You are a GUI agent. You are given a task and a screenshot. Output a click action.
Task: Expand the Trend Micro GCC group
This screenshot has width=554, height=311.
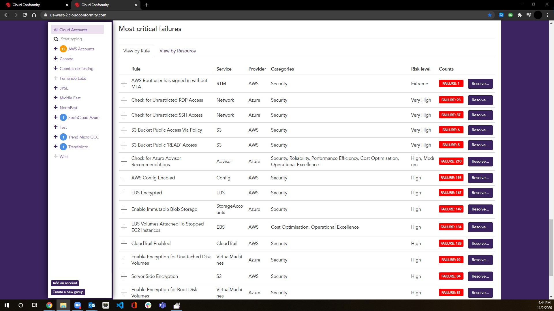[x=56, y=137]
